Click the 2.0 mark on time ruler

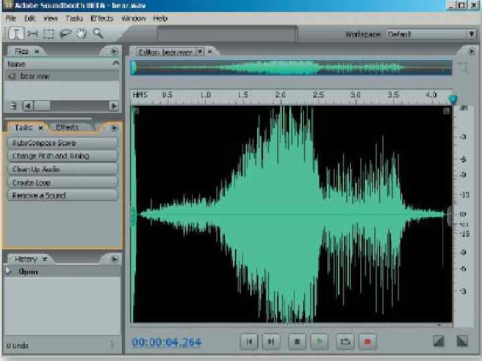(280, 94)
